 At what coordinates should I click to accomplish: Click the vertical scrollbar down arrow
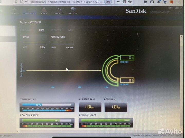tap(181, 128)
